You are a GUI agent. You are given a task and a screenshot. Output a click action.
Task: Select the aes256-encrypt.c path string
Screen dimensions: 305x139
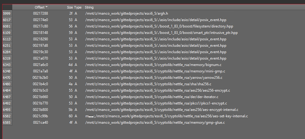158,90
